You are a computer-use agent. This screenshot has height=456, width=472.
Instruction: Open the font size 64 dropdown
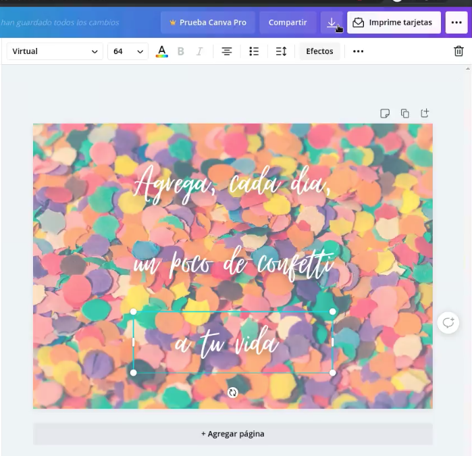pyautogui.click(x=128, y=51)
